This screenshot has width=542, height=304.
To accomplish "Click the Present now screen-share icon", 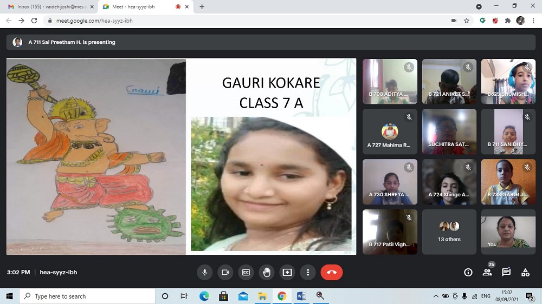I will 287,272.
